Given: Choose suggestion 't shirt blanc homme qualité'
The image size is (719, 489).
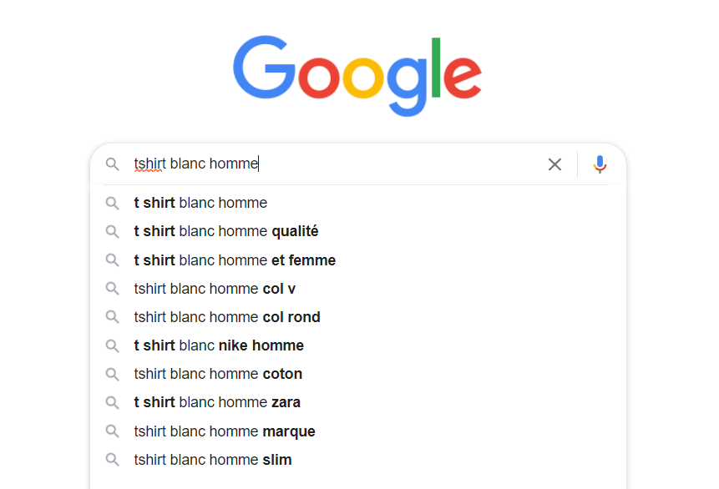Looking at the screenshot, I should [x=357, y=231].
